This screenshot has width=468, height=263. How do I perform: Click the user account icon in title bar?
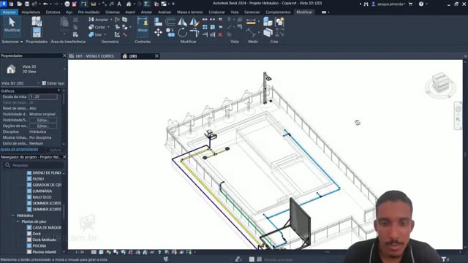pyautogui.click(x=374, y=4)
